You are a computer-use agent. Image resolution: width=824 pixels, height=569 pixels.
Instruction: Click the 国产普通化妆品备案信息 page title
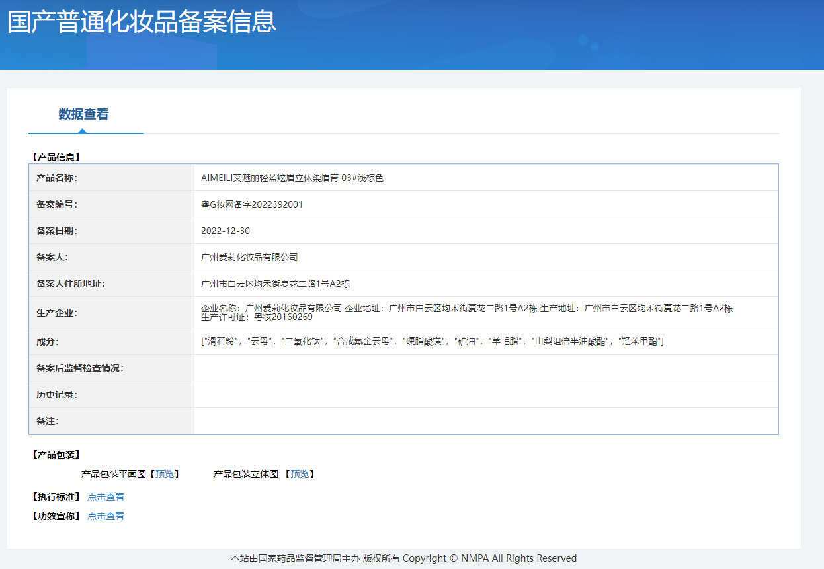coord(142,22)
